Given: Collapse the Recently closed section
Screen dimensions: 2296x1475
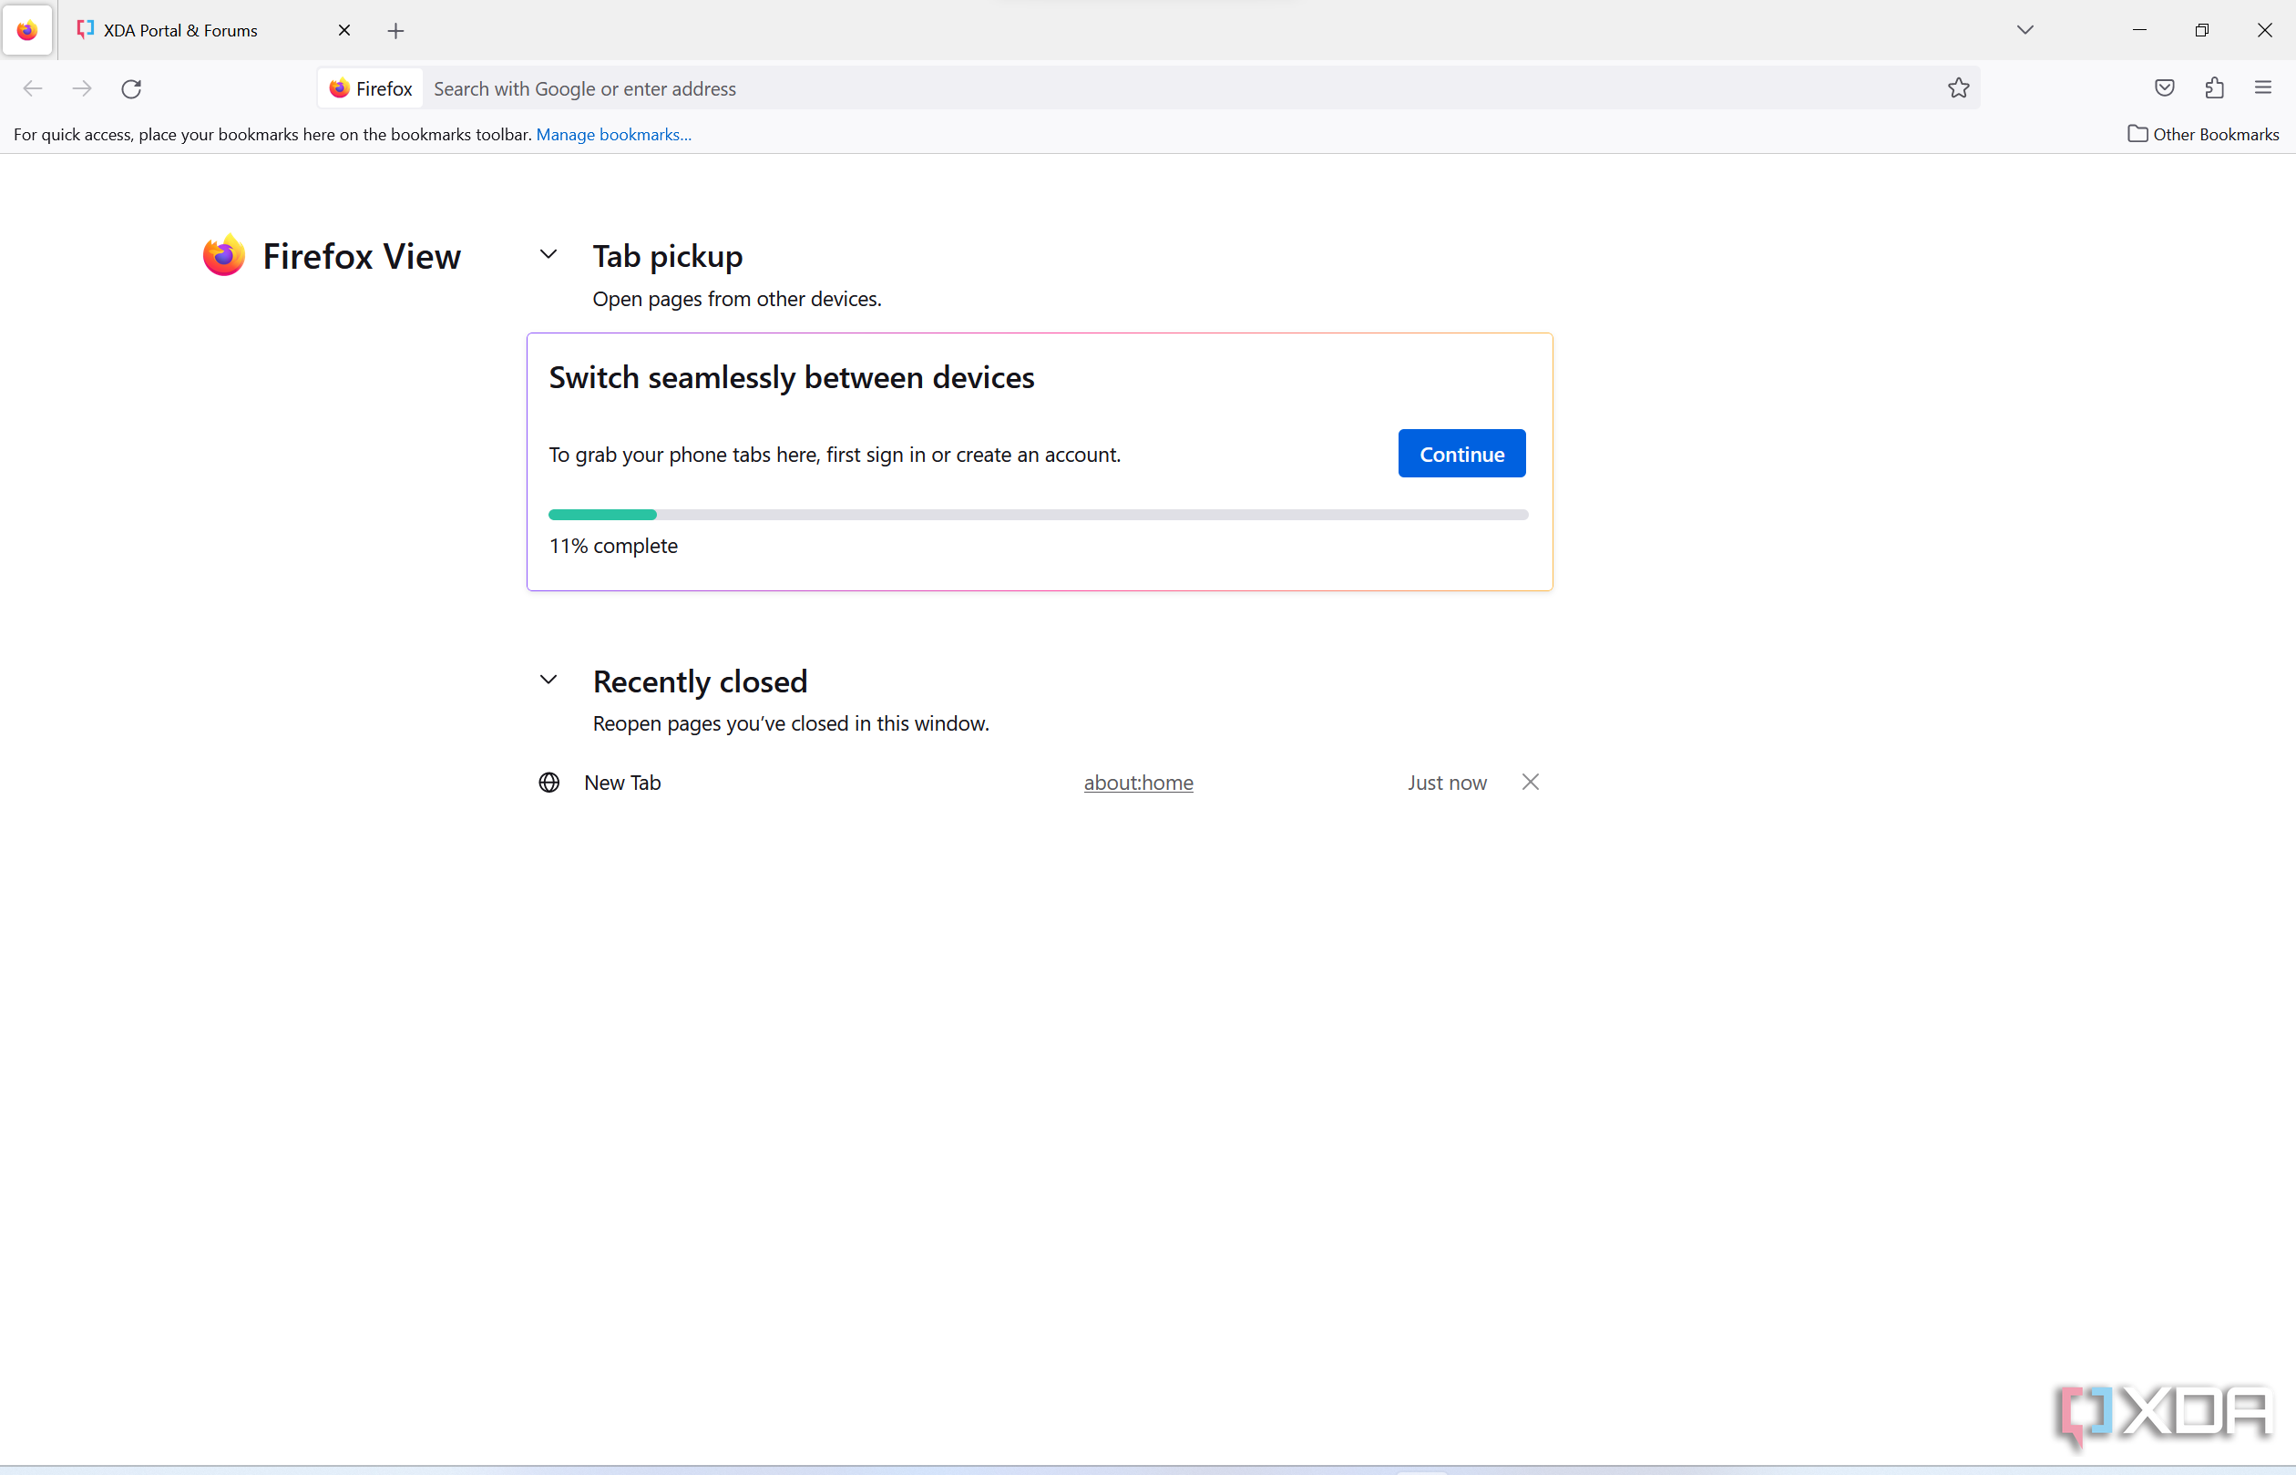Looking at the screenshot, I should 548,680.
